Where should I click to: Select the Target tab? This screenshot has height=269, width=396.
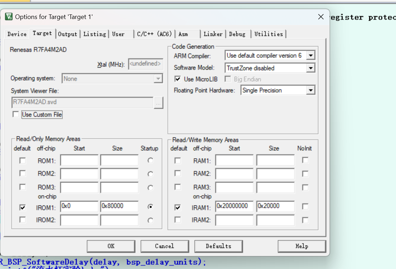tap(42, 33)
